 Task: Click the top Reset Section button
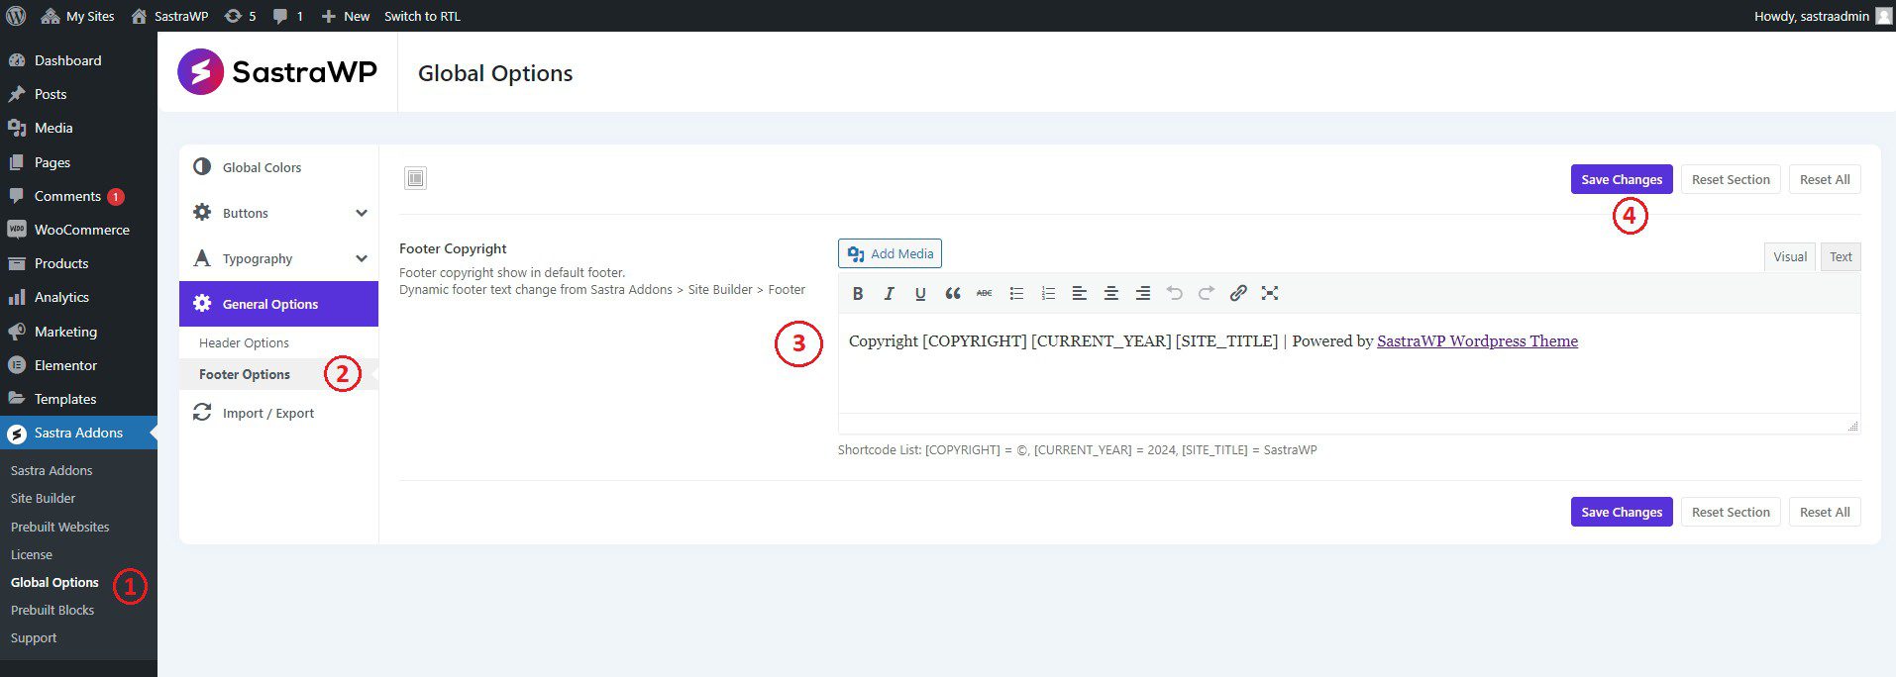pyautogui.click(x=1731, y=179)
